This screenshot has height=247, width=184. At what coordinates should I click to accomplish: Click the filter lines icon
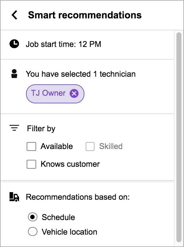click(x=14, y=128)
